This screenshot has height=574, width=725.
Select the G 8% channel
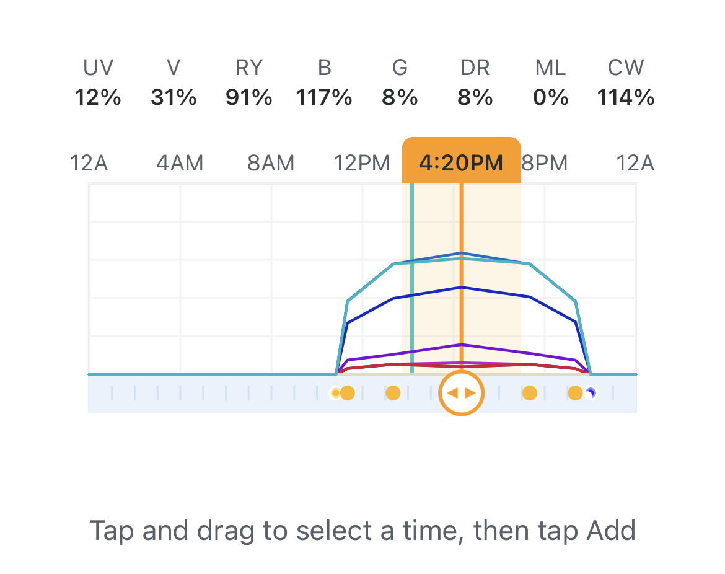pos(400,82)
